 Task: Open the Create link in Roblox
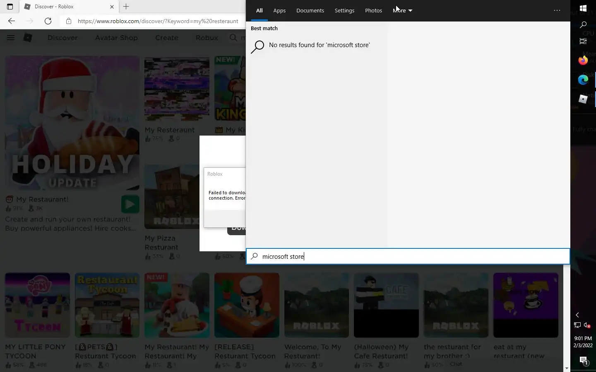coord(167,38)
